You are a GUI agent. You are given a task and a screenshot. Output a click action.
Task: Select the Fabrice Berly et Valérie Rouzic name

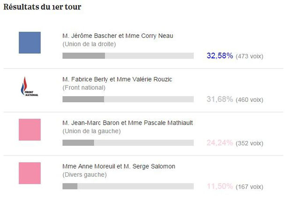click(117, 79)
